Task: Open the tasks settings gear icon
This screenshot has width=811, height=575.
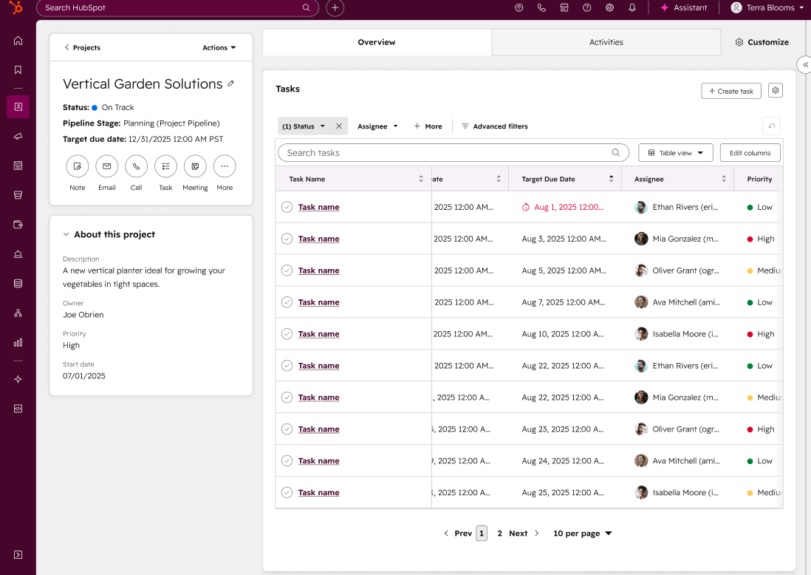Action: click(775, 91)
